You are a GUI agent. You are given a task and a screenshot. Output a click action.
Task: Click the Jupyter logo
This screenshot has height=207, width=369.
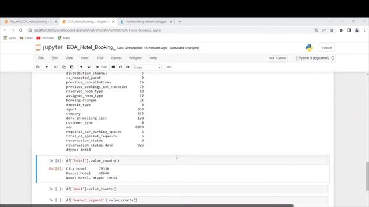[x=49, y=47]
